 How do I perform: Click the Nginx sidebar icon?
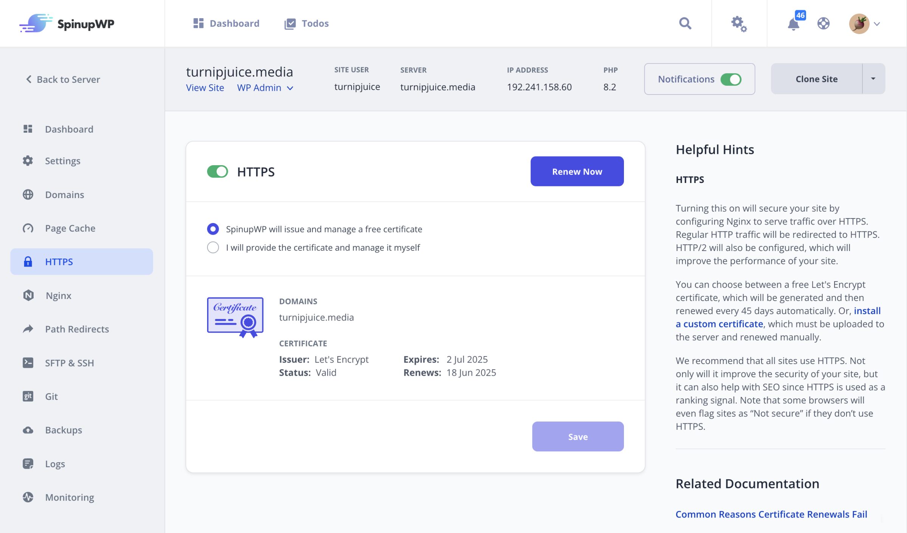pyautogui.click(x=29, y=295)
